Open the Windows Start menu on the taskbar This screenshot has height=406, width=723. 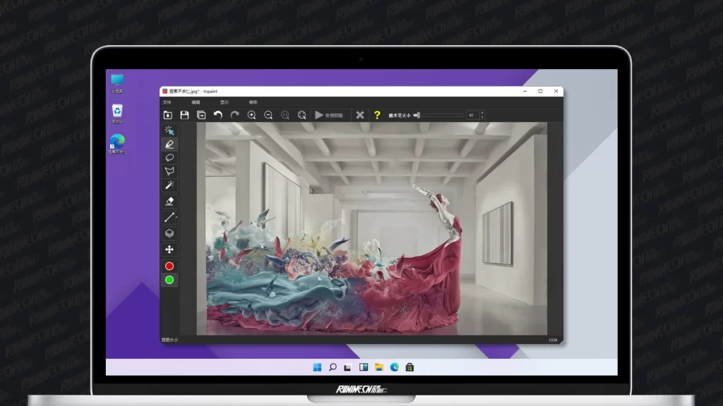tap(317, 367)
